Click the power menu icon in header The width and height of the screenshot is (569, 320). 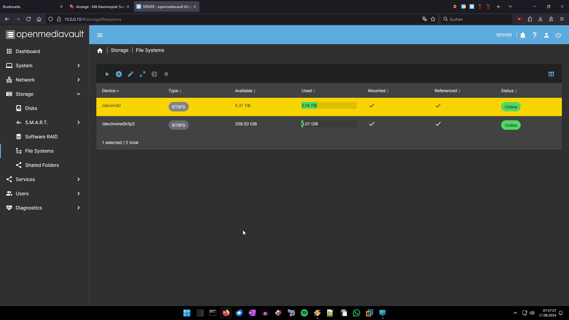click(x=558, y=35)
